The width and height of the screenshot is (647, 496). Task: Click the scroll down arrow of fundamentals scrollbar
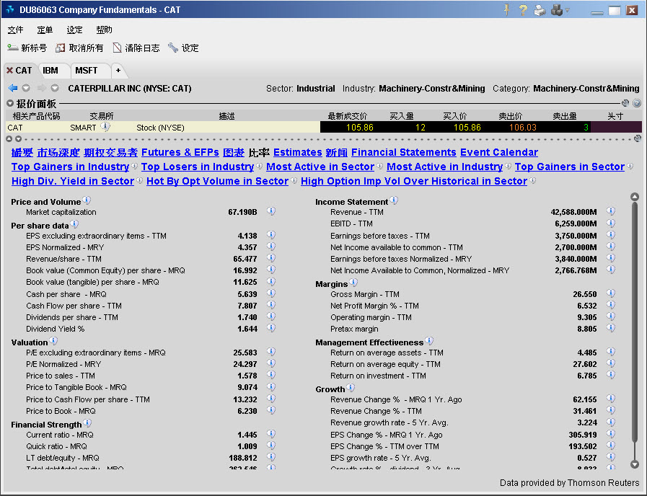click(635, 465)
